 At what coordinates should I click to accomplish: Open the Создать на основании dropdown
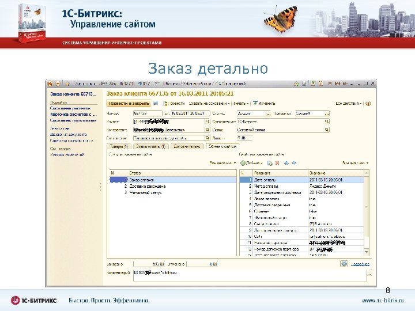209,104
